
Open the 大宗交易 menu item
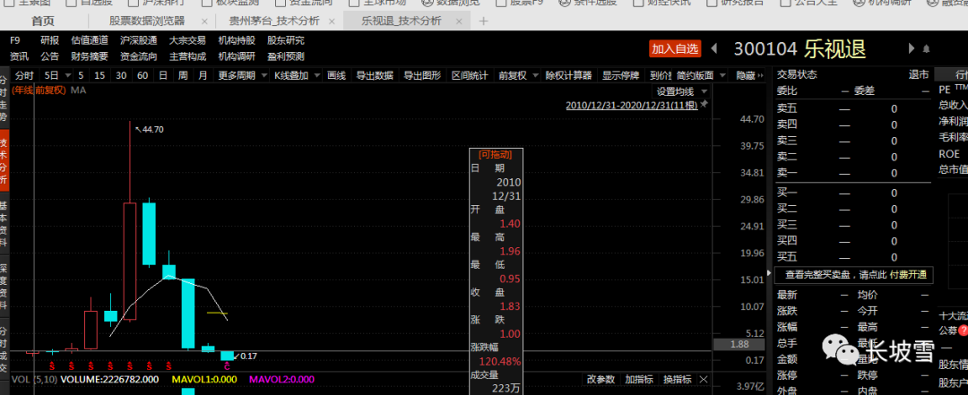(x=187, y=40)
